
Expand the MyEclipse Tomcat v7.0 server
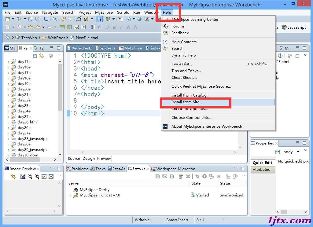coord(70,196)
